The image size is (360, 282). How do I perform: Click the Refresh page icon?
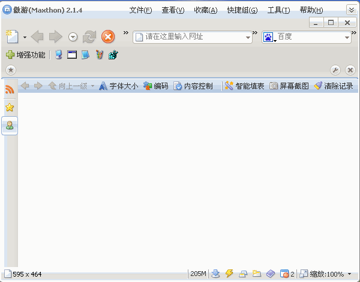(x=89, y=37)
